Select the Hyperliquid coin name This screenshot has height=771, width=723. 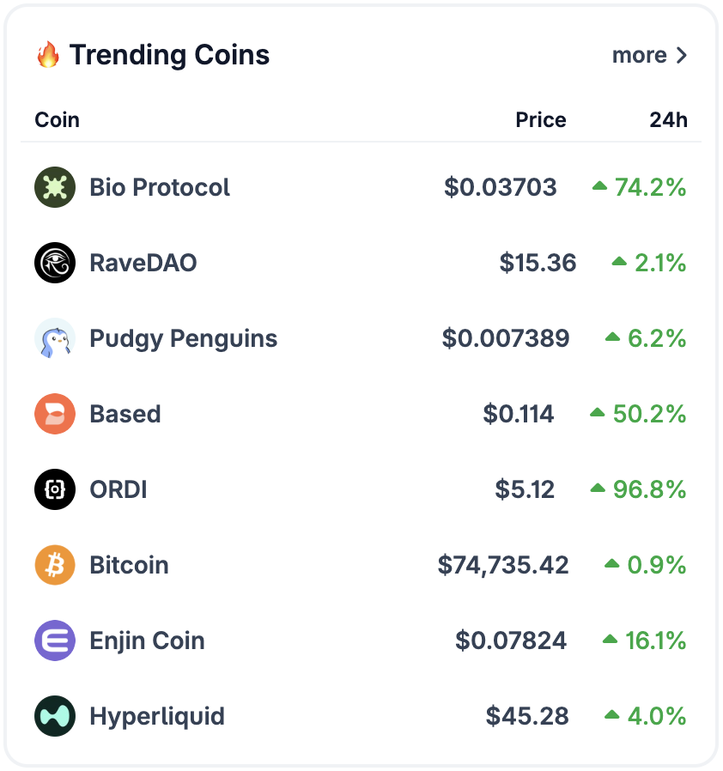[157, 716]
